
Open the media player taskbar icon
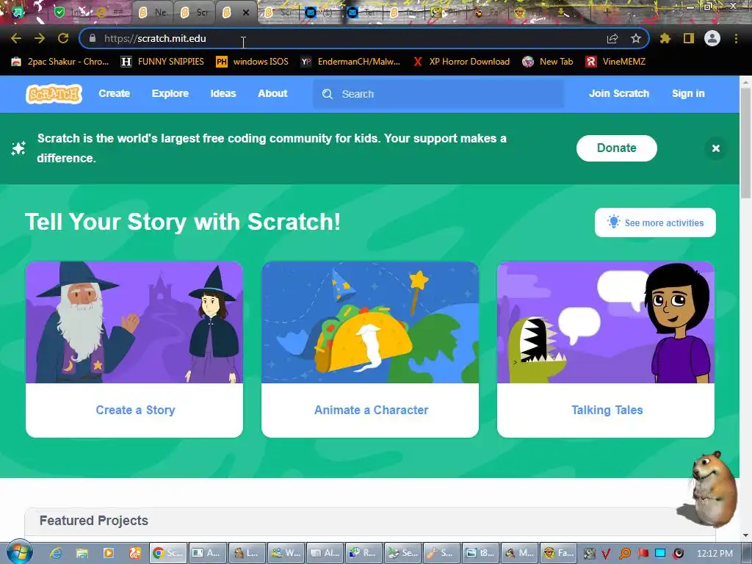click(109, 553)
